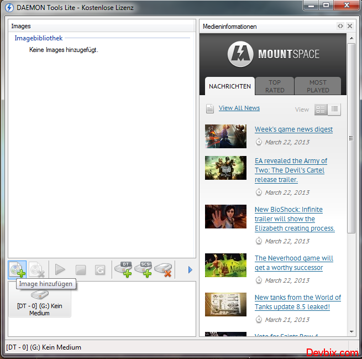Switch to the Top Rated tab
Viewport: 362px width, 359px height.
click(275, 86)
